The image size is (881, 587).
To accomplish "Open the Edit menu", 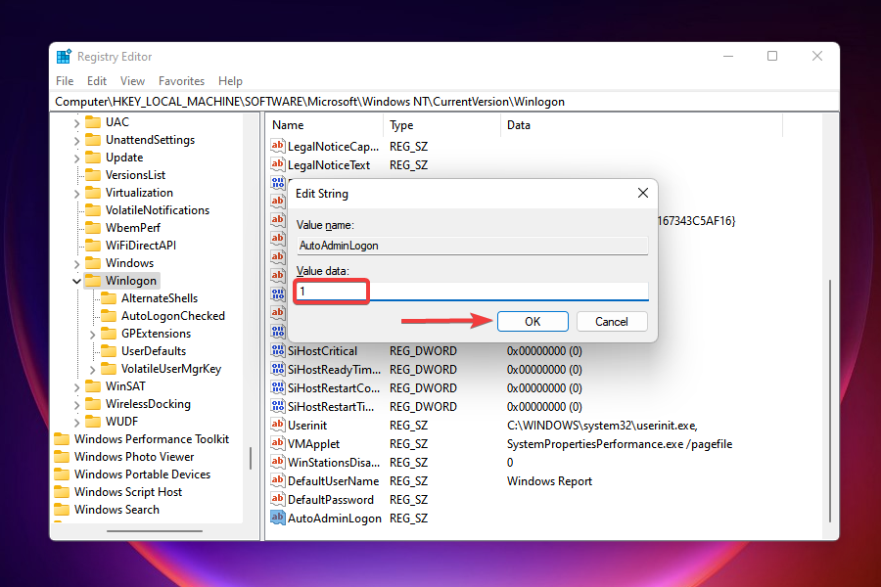I will (97, 81).
